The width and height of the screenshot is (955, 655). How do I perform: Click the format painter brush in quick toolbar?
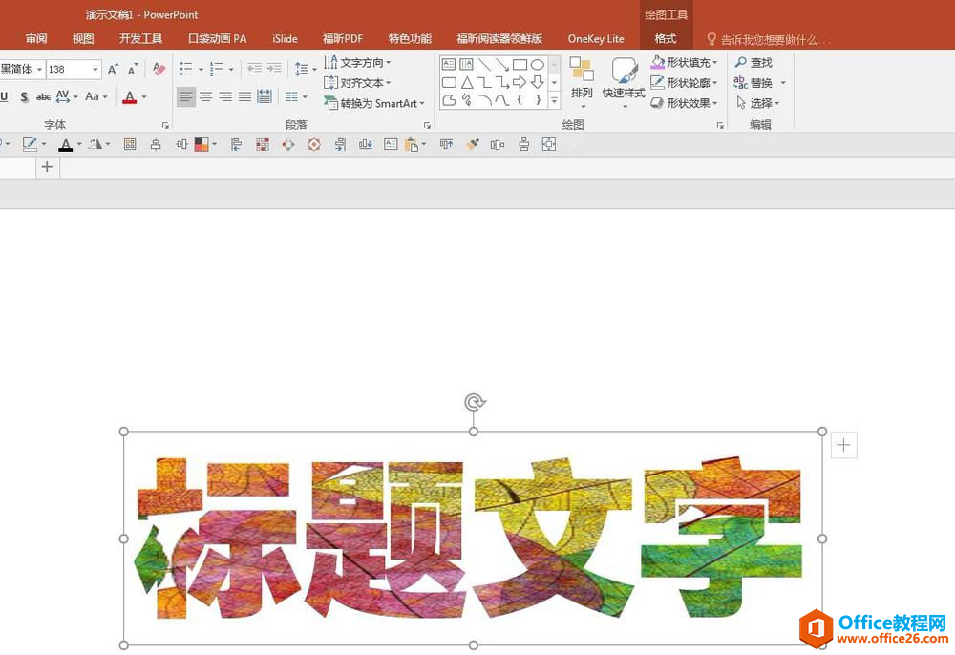coord(472,144)
